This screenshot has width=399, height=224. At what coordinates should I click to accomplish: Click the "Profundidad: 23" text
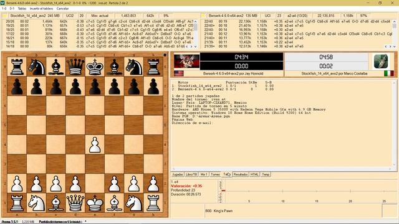(183, 190)
